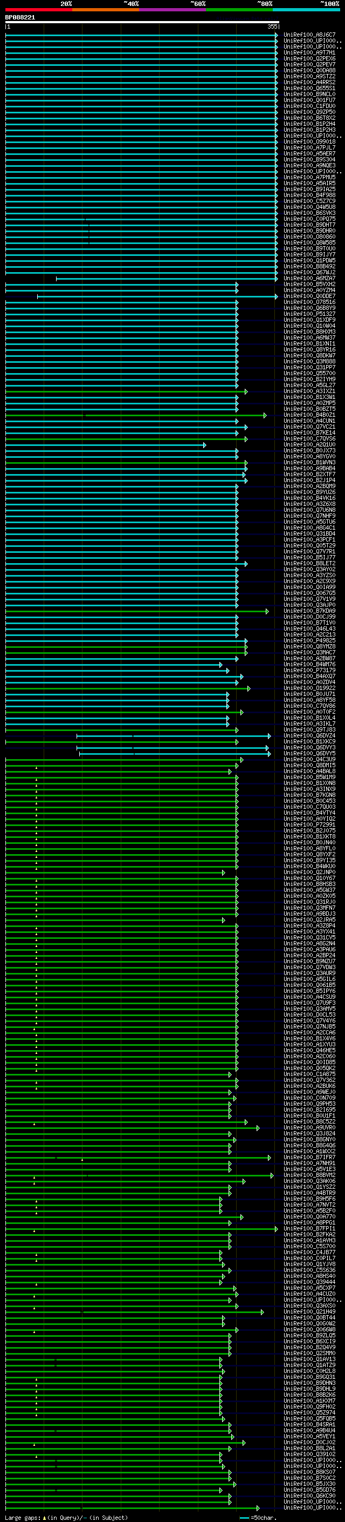
Task: Select hit UniRef100_Q6DVZ4
Action: (x=309, y=735)
